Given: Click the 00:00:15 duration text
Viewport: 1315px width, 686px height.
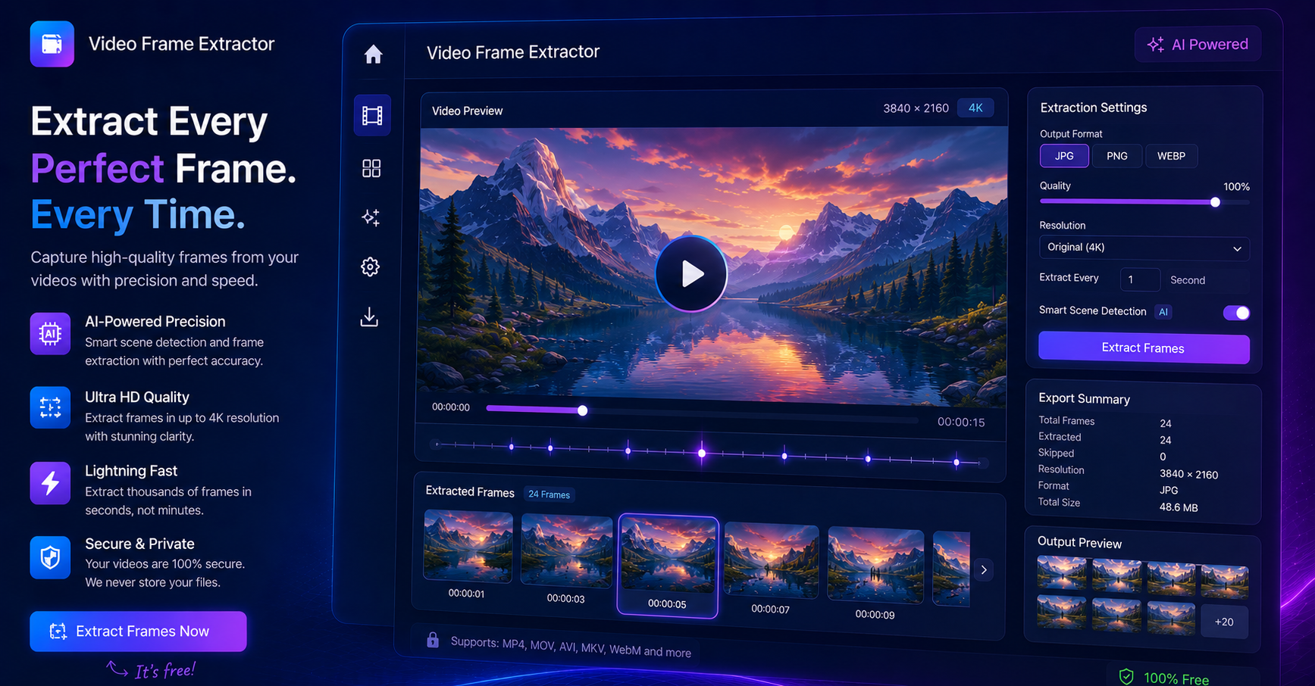Looking at the screenshot, I should (x=961, y=423).
